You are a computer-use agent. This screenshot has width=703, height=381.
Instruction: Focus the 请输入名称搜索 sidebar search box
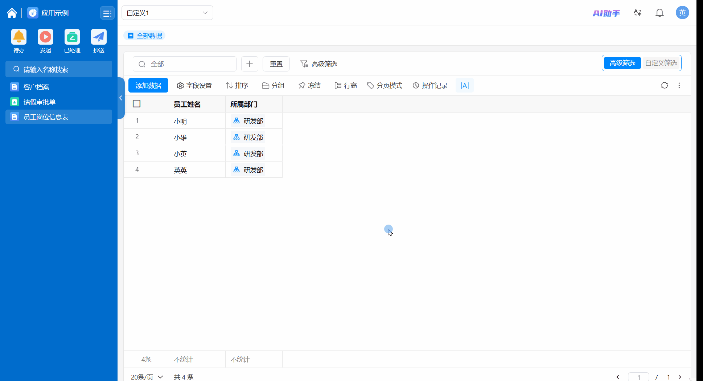pos(59,69)
